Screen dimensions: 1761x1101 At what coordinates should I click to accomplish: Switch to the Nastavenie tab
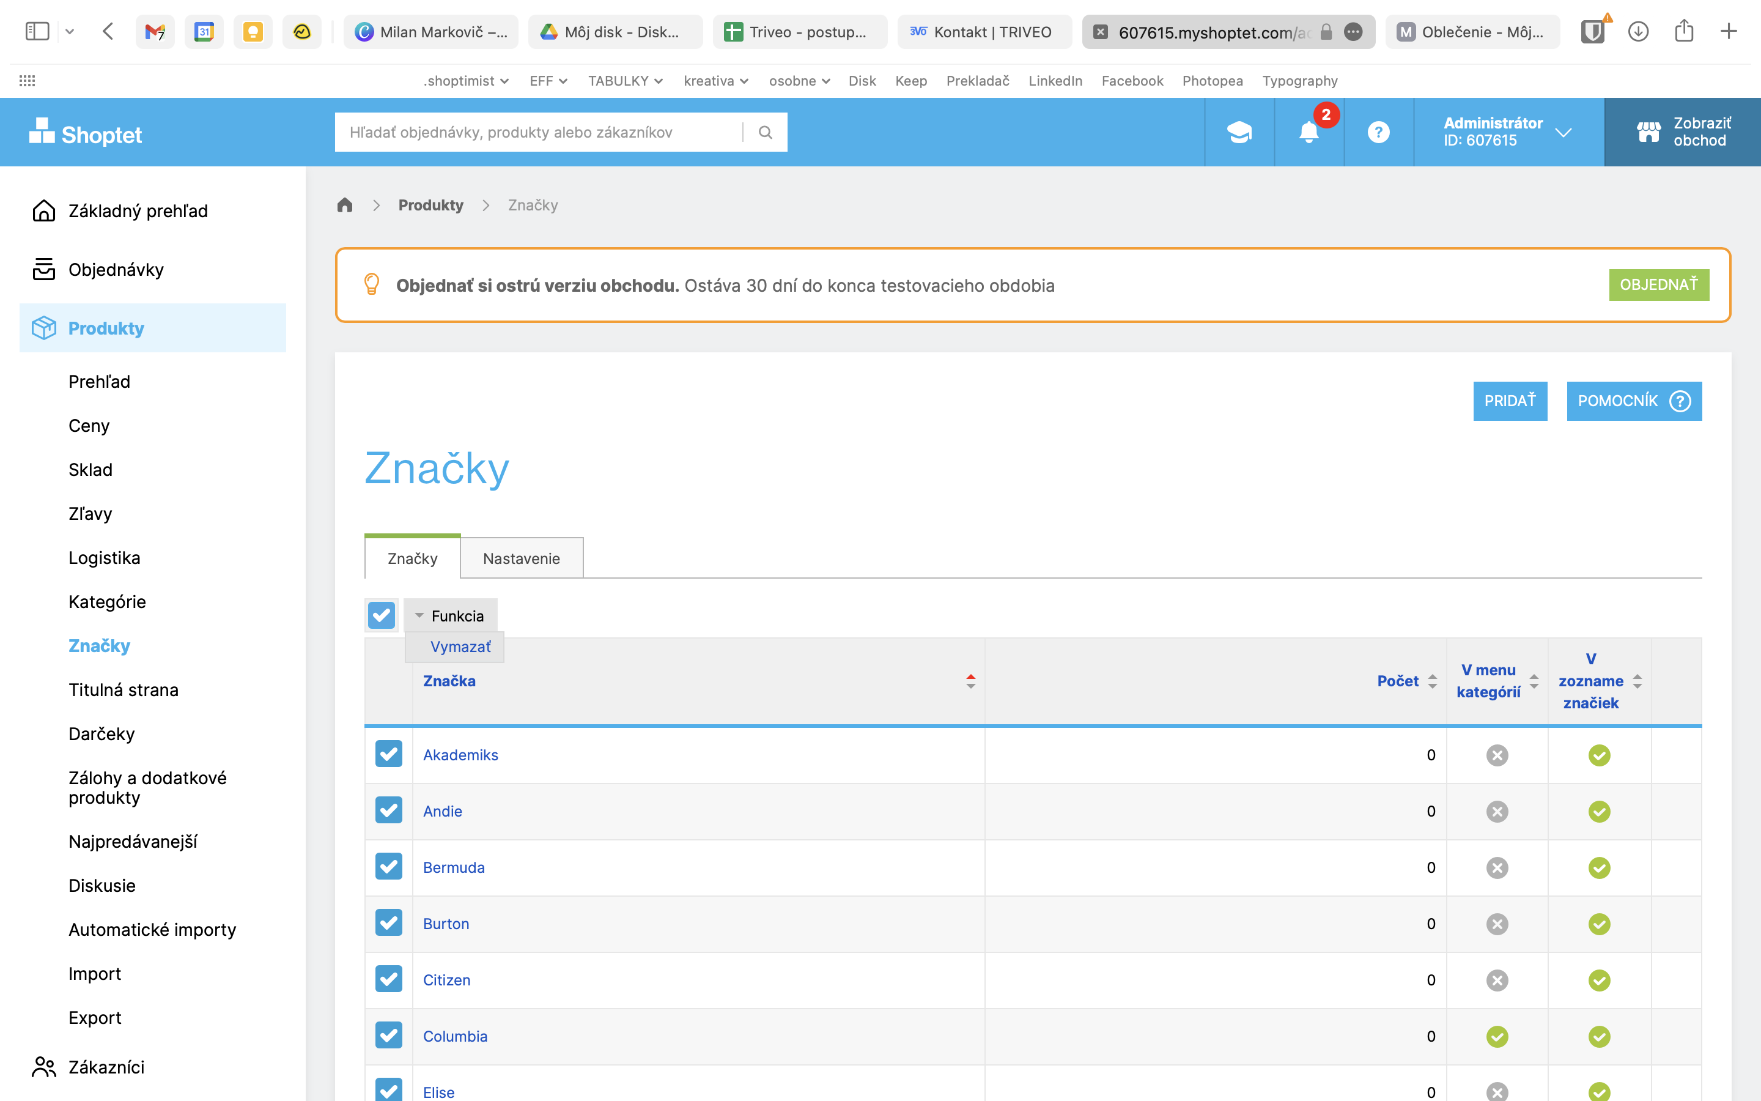(x=522, y=558)
